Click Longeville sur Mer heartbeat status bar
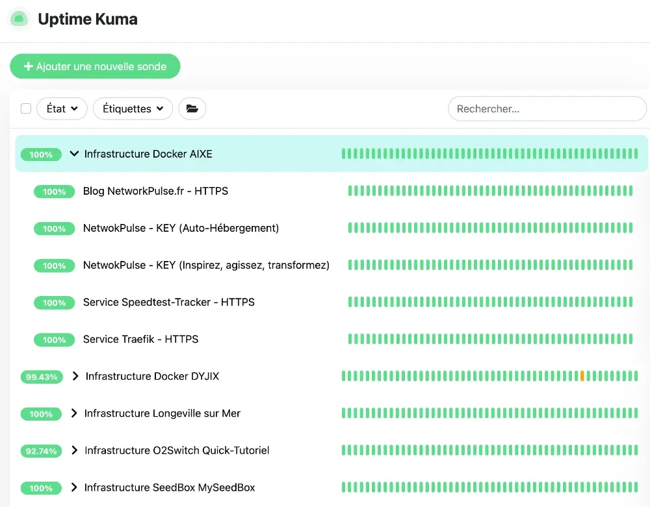The height and width of the screenshot is (507, 650). pyautogui.click(x=489, y=413)
